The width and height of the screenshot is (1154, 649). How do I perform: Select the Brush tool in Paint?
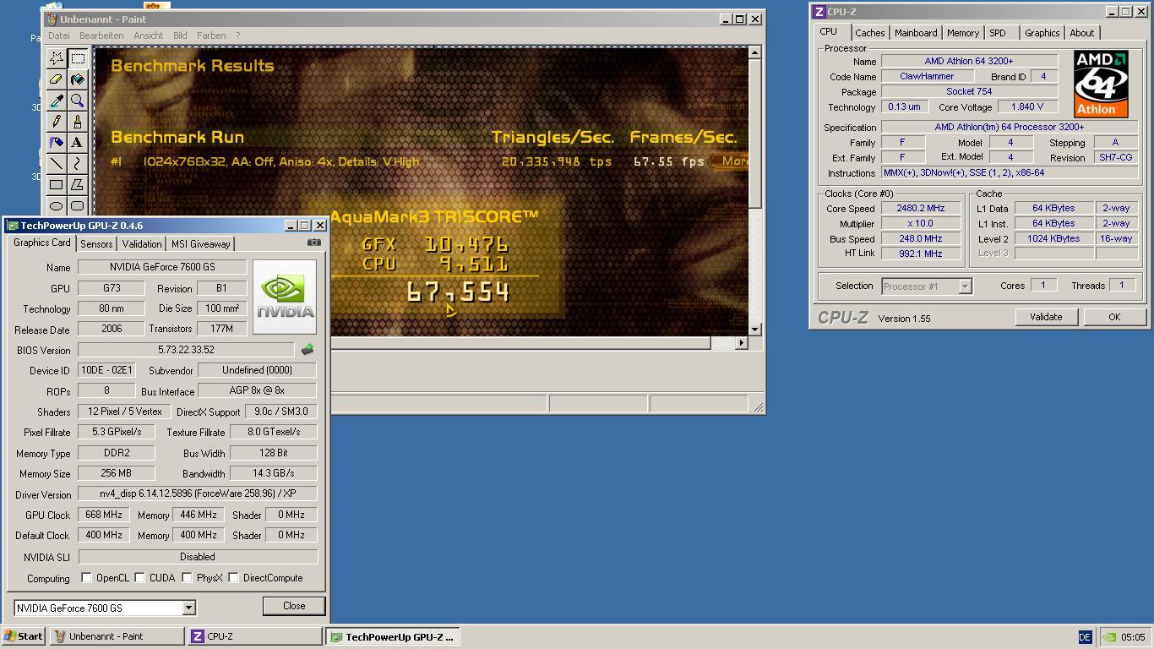[x=78, y=122]
